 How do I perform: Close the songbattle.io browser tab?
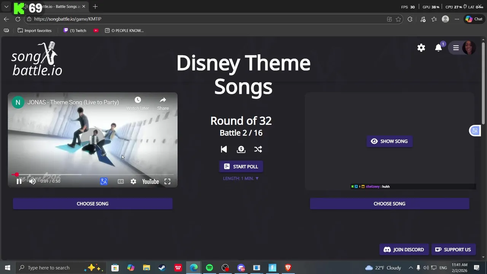[84, 6]
